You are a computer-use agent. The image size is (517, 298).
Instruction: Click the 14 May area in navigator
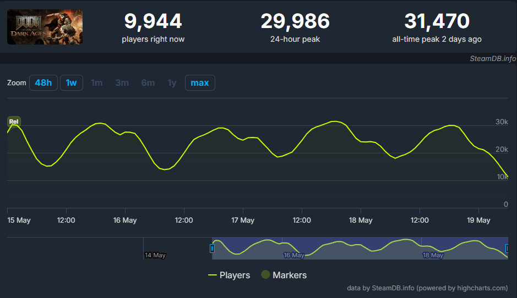click(x=155, y=255)
